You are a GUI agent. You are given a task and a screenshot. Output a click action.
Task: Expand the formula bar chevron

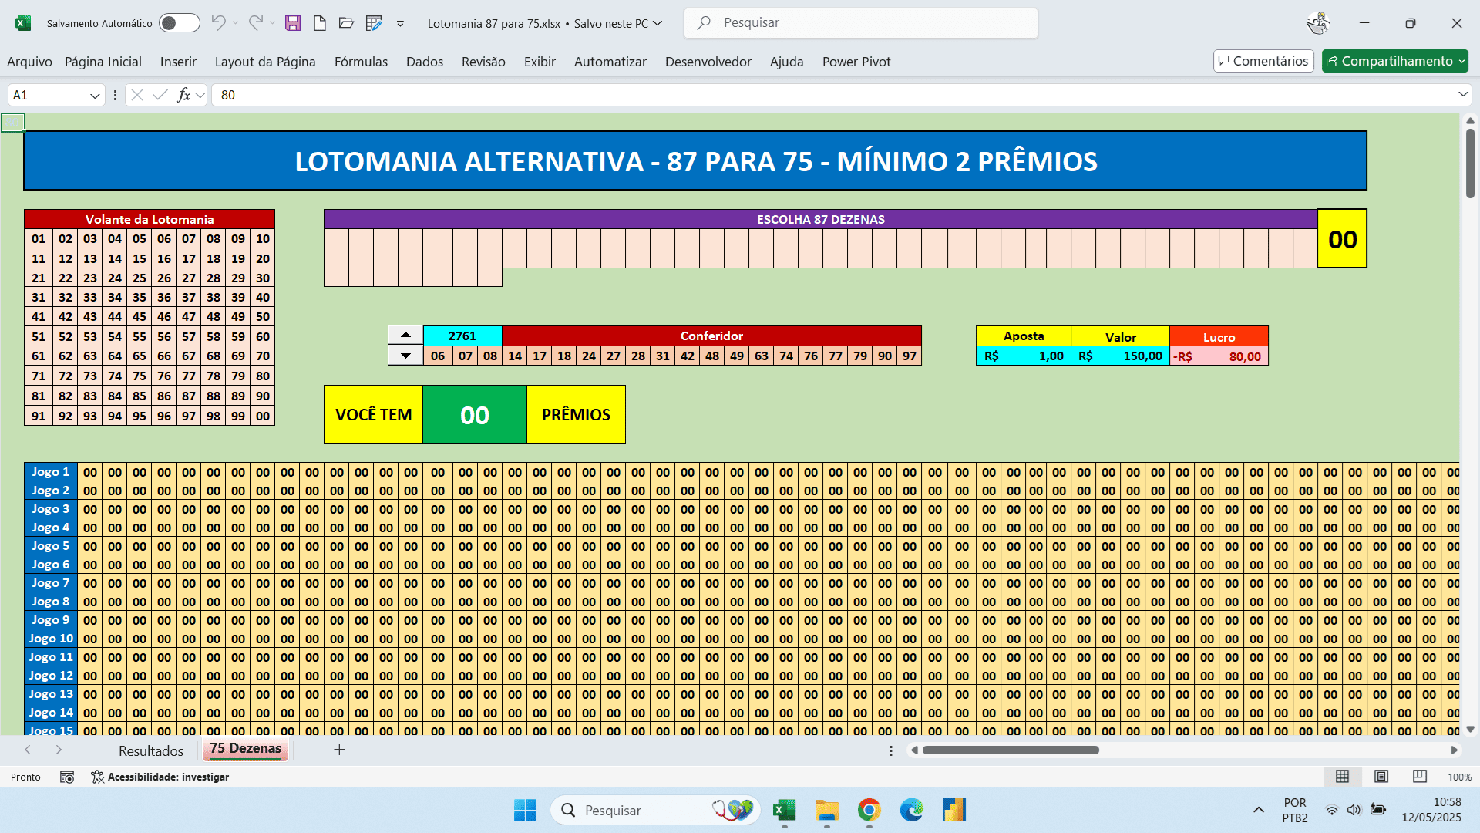pos(1463,94)
